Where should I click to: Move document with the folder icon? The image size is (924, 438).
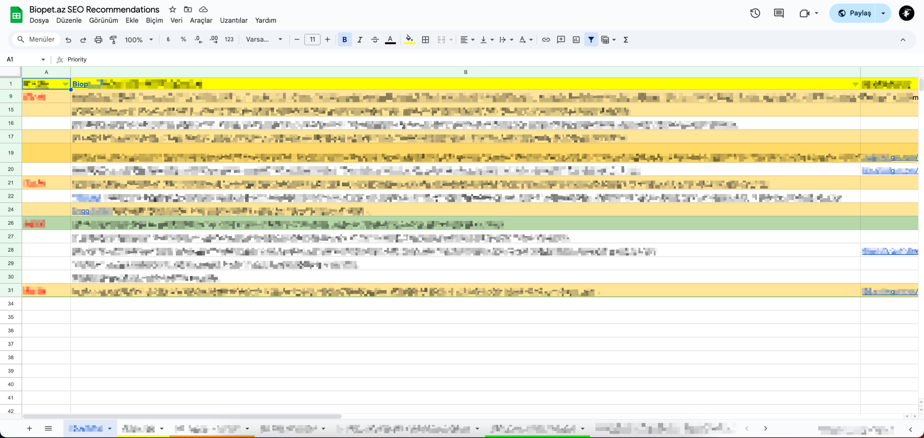(188, 9)
